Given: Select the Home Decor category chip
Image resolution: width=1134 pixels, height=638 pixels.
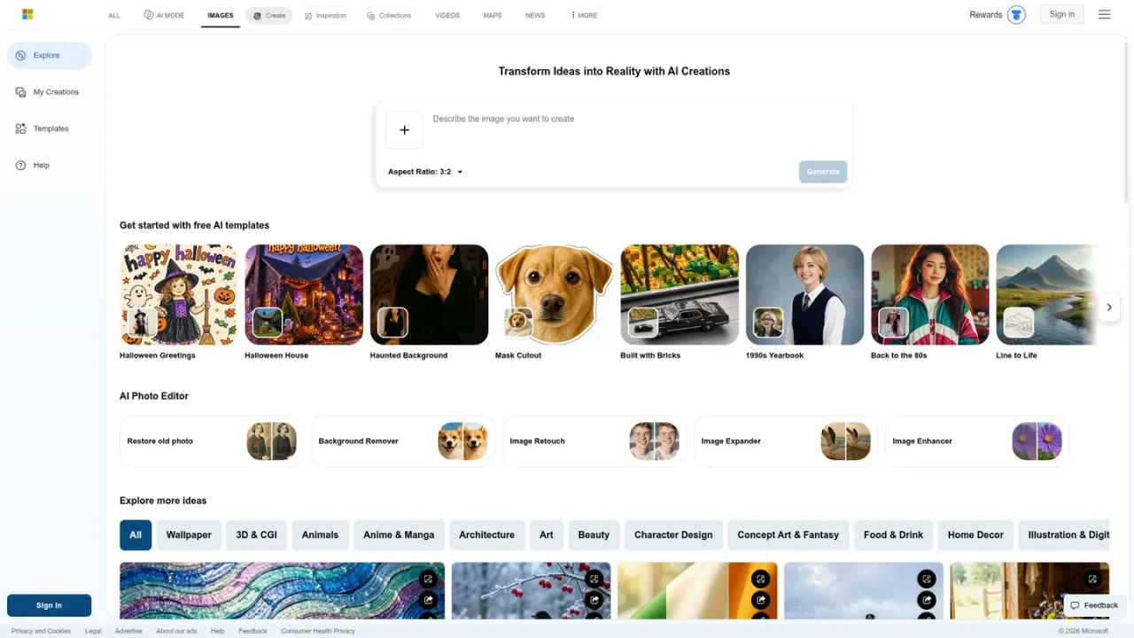Looking at the screenshot, I should [x=975, y=535].
